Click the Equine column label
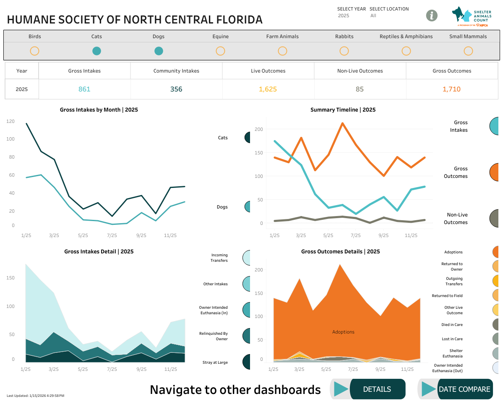 [x=220, y=36]
